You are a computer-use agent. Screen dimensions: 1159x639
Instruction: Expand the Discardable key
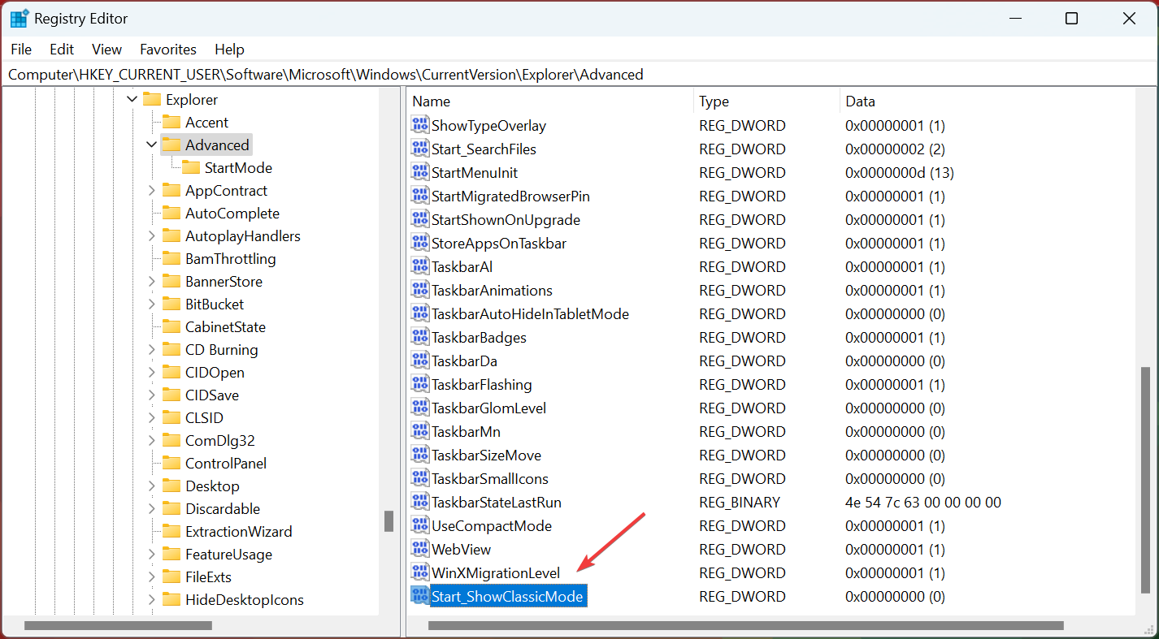coord(152,508)
